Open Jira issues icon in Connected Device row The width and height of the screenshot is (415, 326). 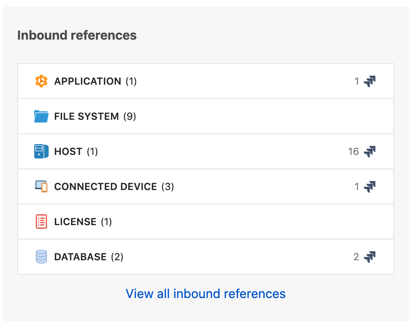pyautogui.click(x=370, y=187)
